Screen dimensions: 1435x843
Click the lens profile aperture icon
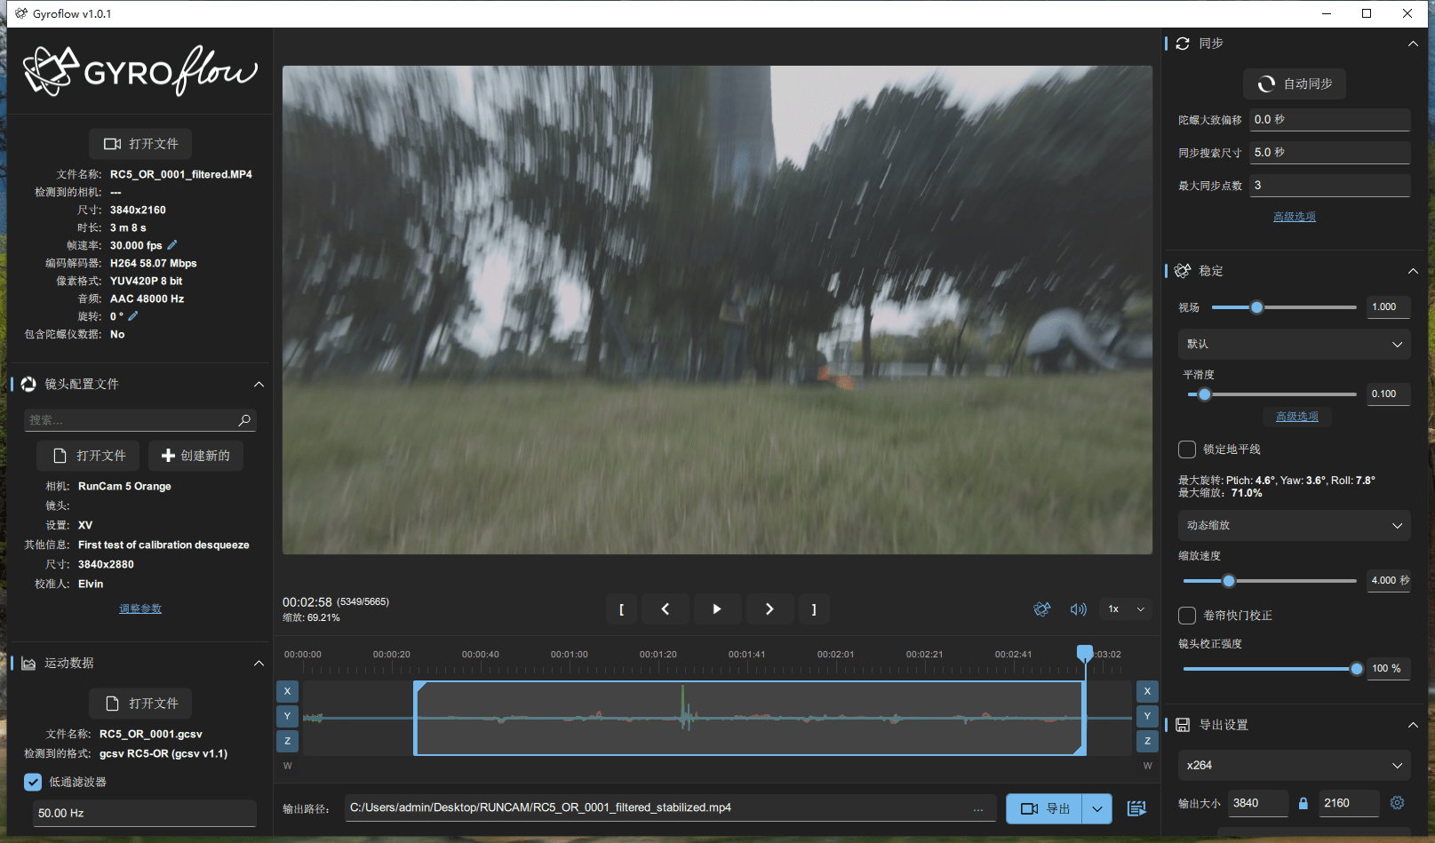[28, 384]
